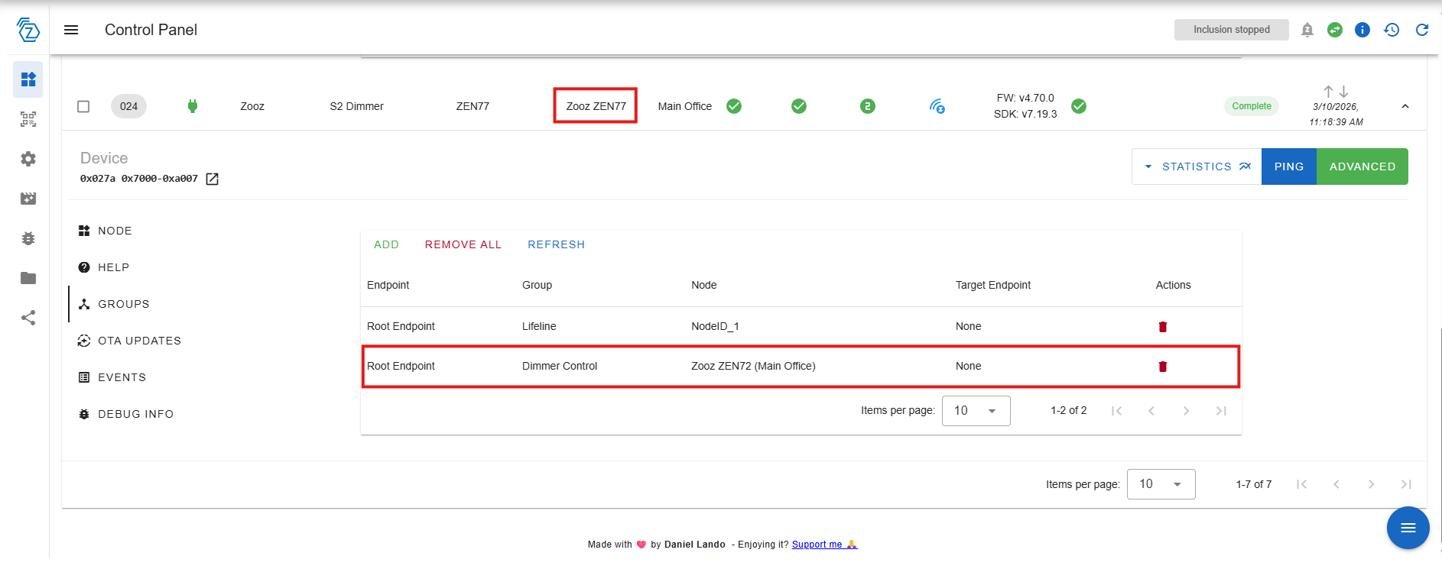
Task: Open associations items per page dropdown
Action: pyautogui.click(x=976, y=411)
